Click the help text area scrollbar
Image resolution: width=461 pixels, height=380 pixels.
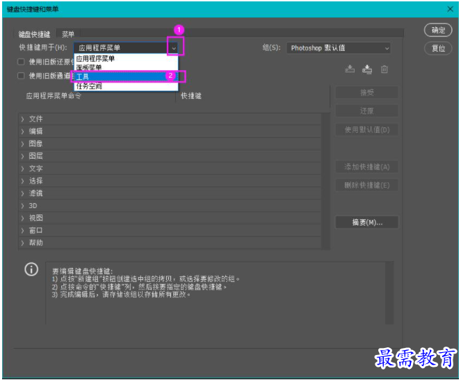pyautogui.click(x=389, y=293)
